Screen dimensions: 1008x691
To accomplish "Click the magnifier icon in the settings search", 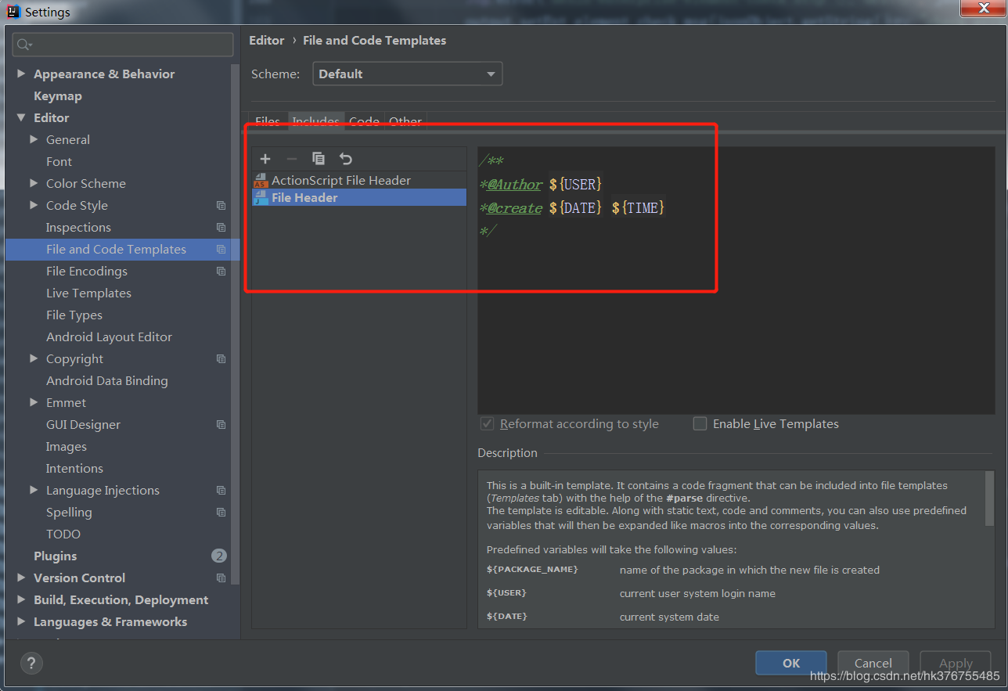I will pos(25,45).
